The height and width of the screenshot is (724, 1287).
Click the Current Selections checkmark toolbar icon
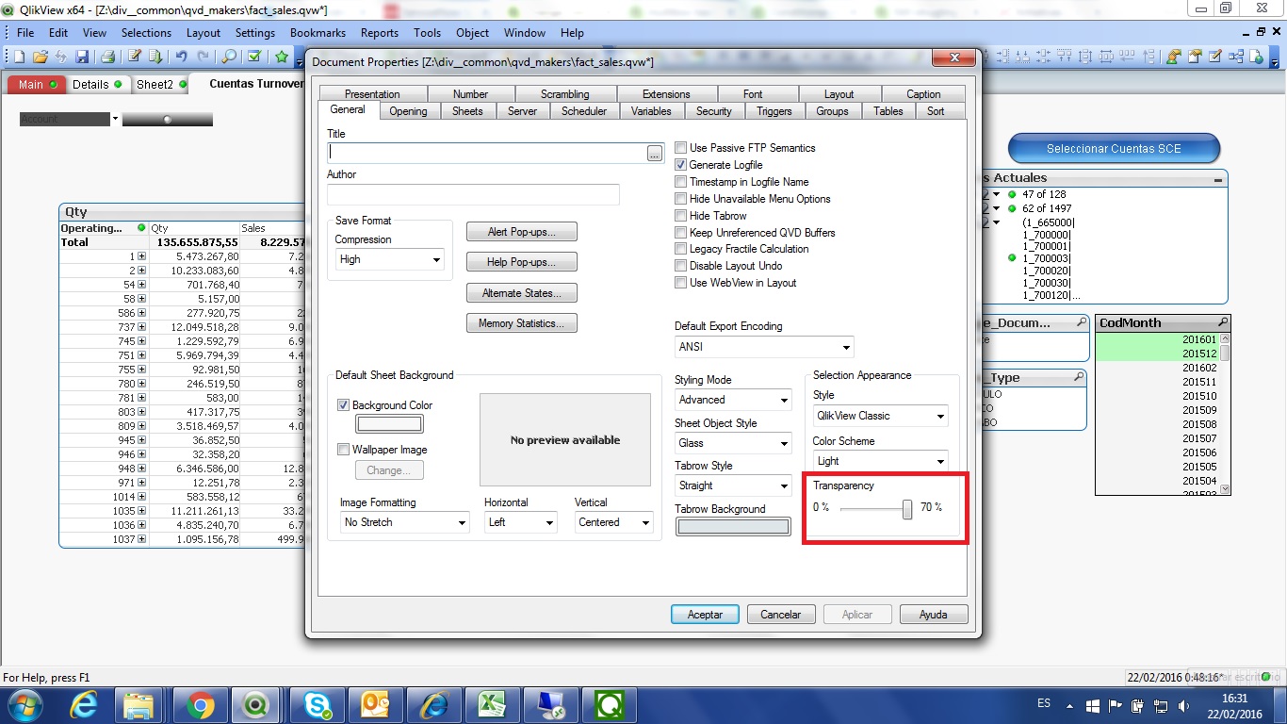pyautogui.click(x=254, y=57)
